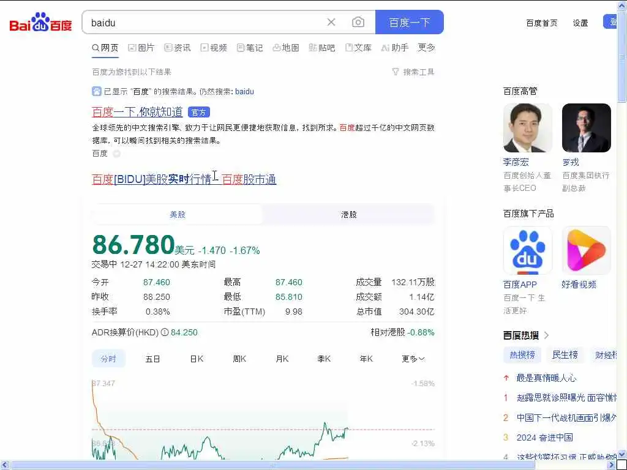This screenshot has height=470, width=627.
Task: Open image search via camera icon
Action: [358, 23]
